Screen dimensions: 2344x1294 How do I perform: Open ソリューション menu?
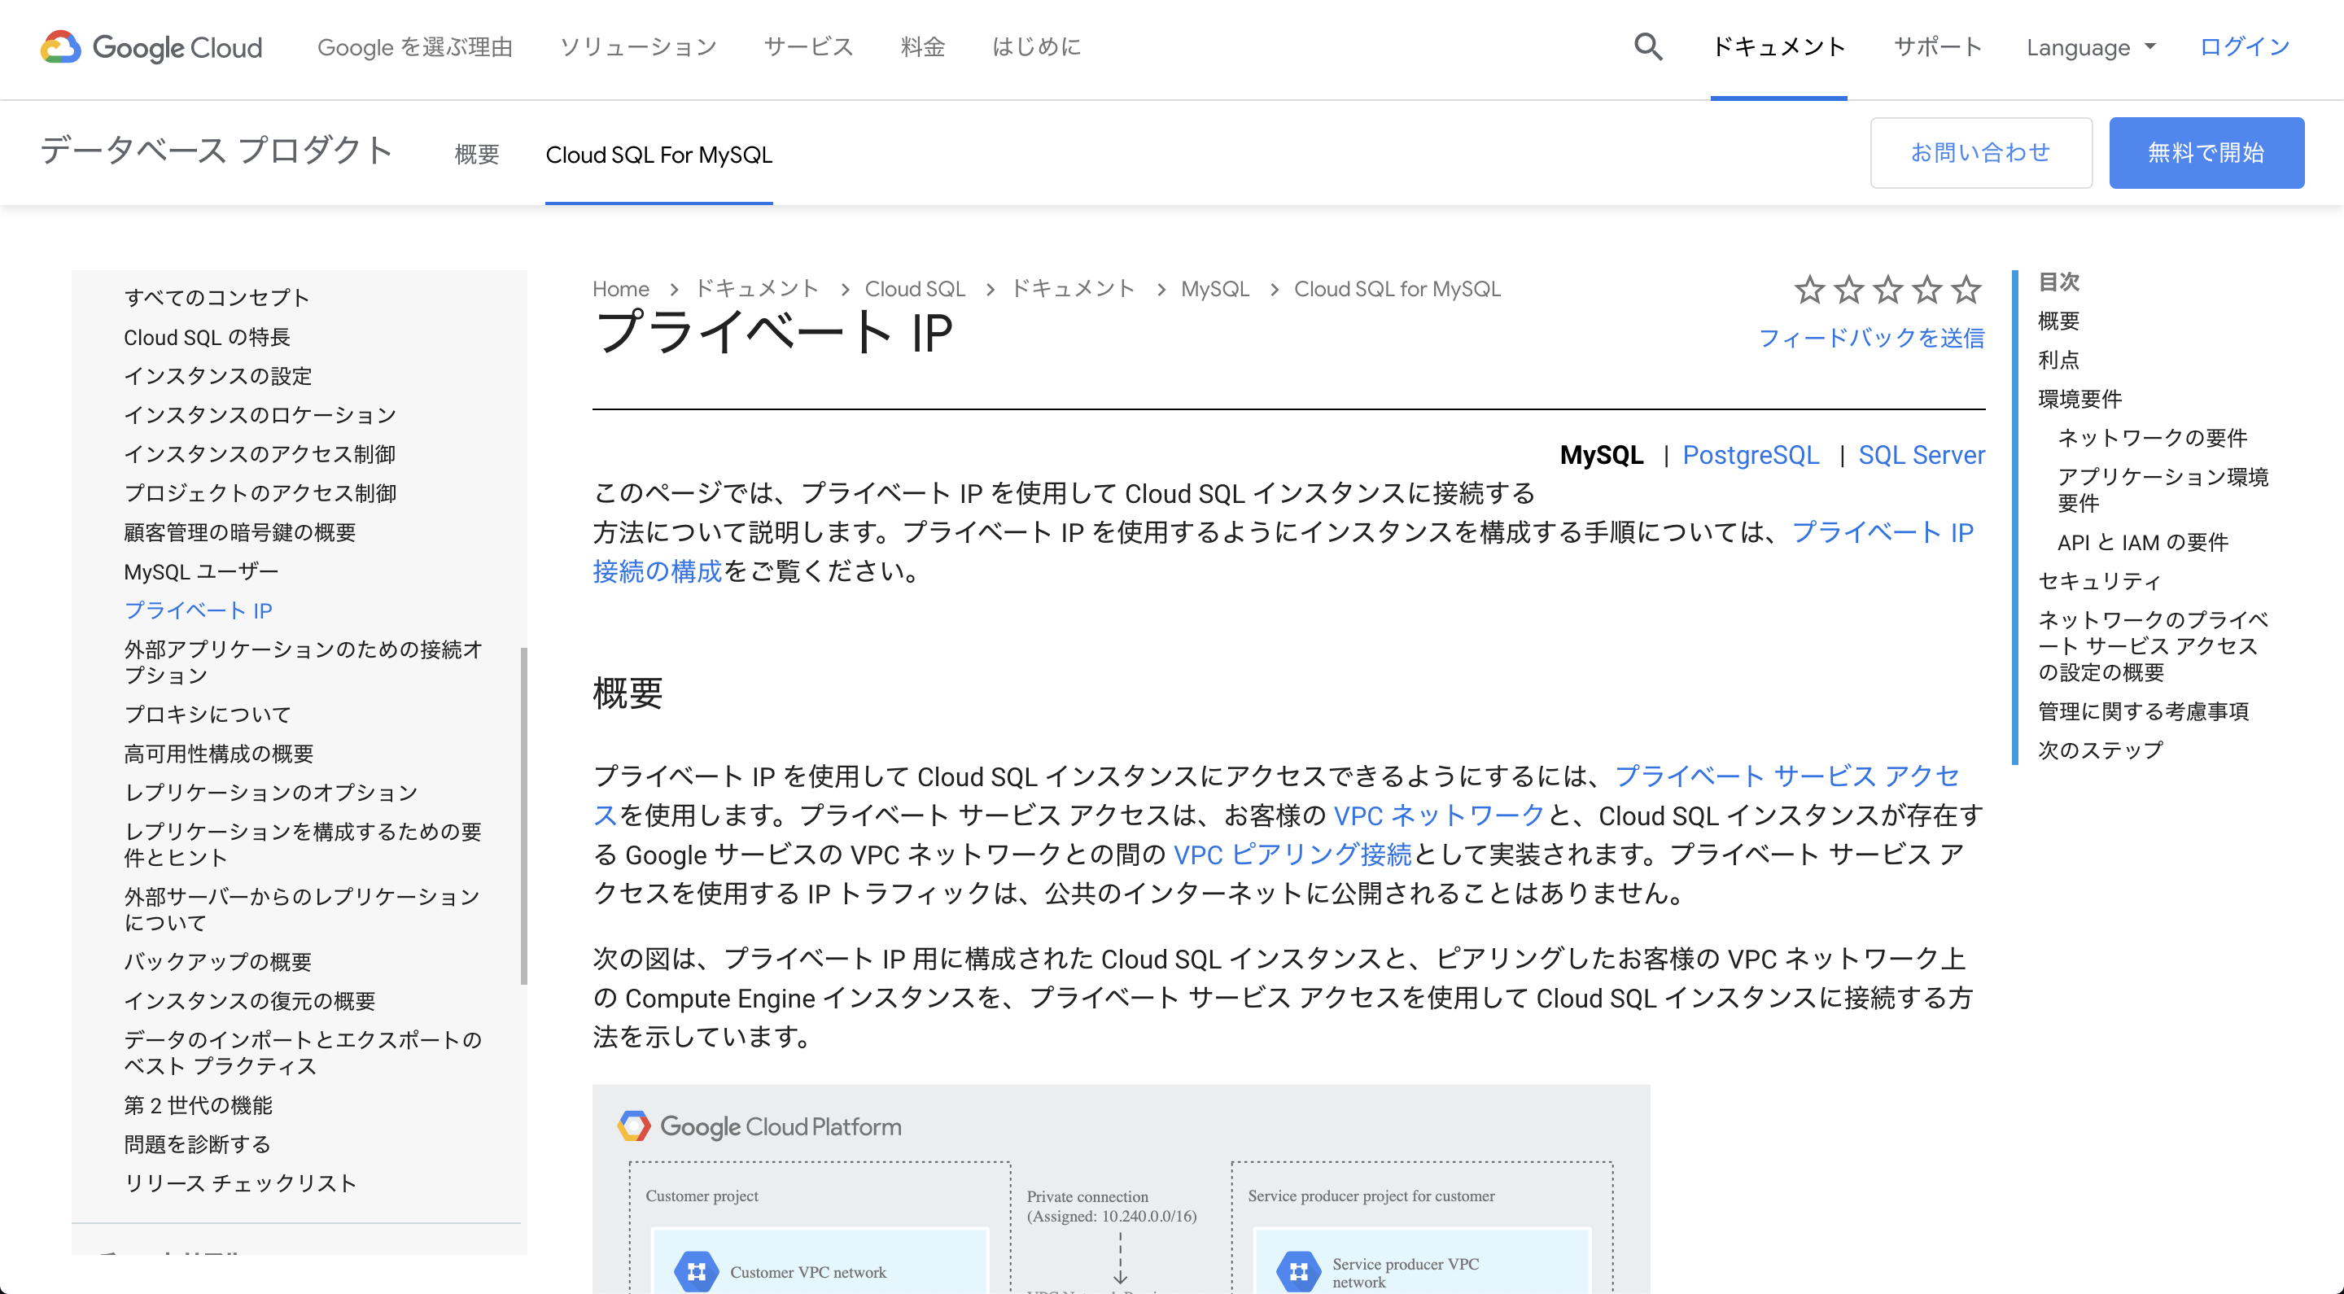click(x=638, y=47)
